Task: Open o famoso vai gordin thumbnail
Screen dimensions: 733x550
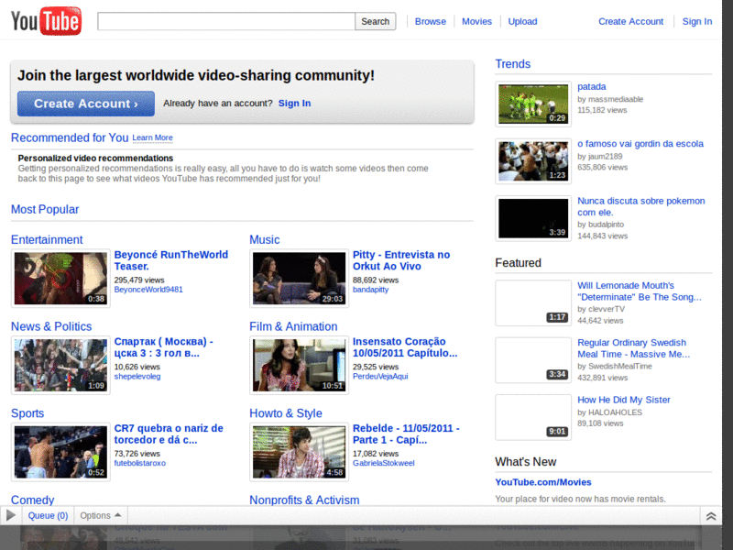Action: 533,161
